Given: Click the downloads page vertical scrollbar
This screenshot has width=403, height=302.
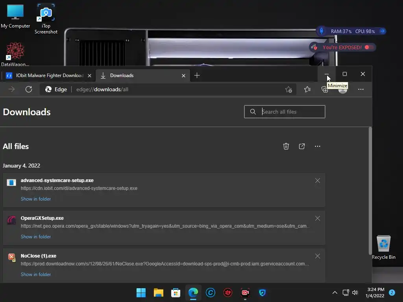Looking at the screenshot, I should (370, 191).
